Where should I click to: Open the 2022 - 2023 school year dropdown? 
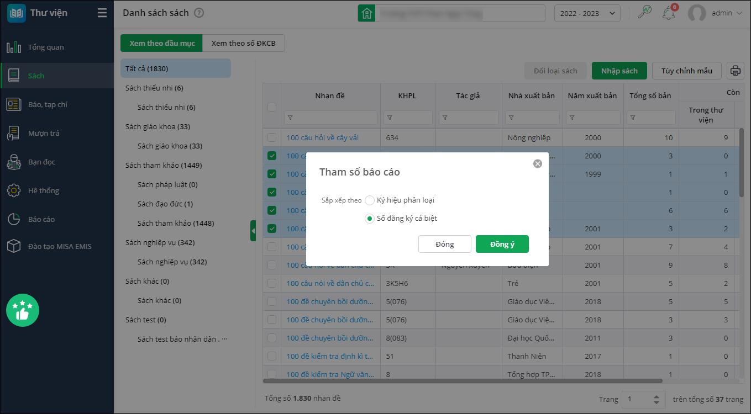click(x=587, y=13)
